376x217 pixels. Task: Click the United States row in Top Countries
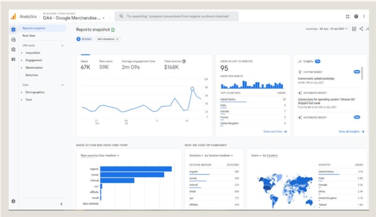click(253, 99)
